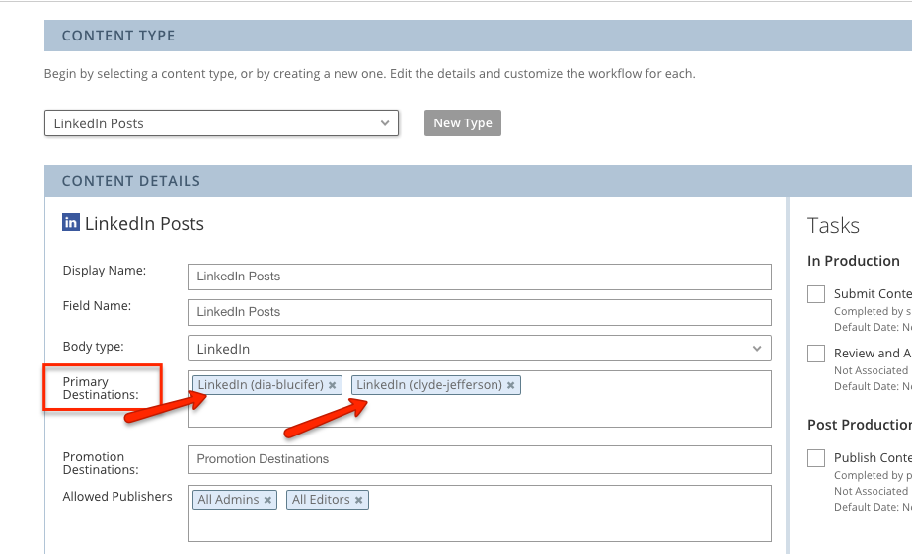Image resolution: width=912 pixels, height=554 pixels.
Task: Select the LinkedIn (dia-blucifer) tag text
Action: [261, 385]
